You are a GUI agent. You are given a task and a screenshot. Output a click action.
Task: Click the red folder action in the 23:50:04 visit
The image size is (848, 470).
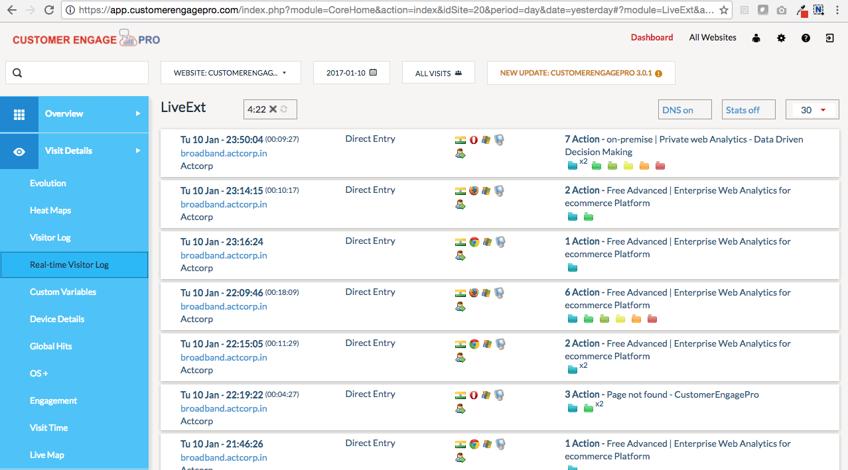660,166
